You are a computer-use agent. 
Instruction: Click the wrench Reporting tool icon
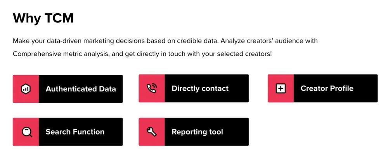[152, 132]
